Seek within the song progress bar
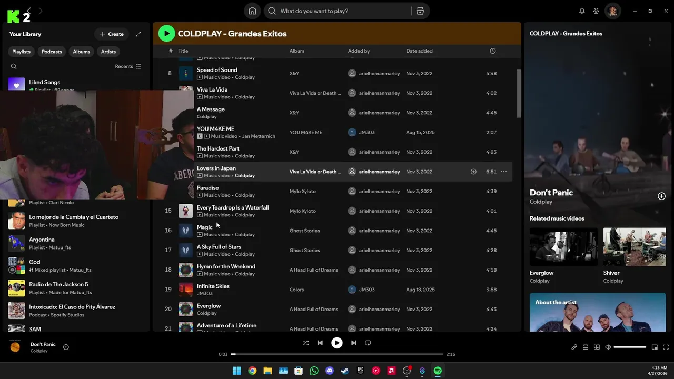The height and width of the screenshot is (379, 674). click(x=337, y=354)
